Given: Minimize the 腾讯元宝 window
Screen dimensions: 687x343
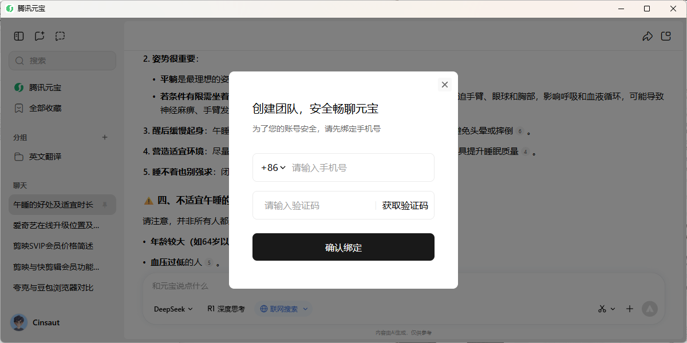Looking at the screenshot, I should (621, 9).
